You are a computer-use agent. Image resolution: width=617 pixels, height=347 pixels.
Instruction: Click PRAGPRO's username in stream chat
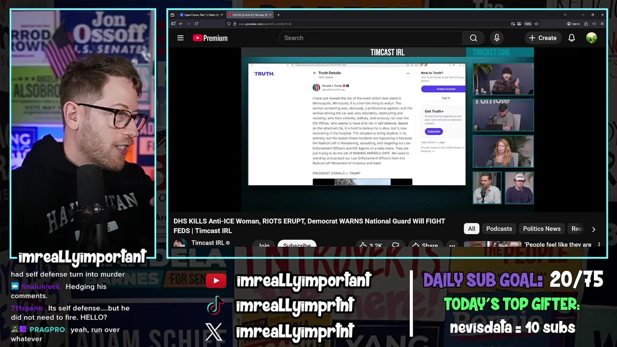pos(47,330)
